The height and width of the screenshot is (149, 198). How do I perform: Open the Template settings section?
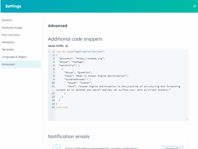tap(8, 50)
